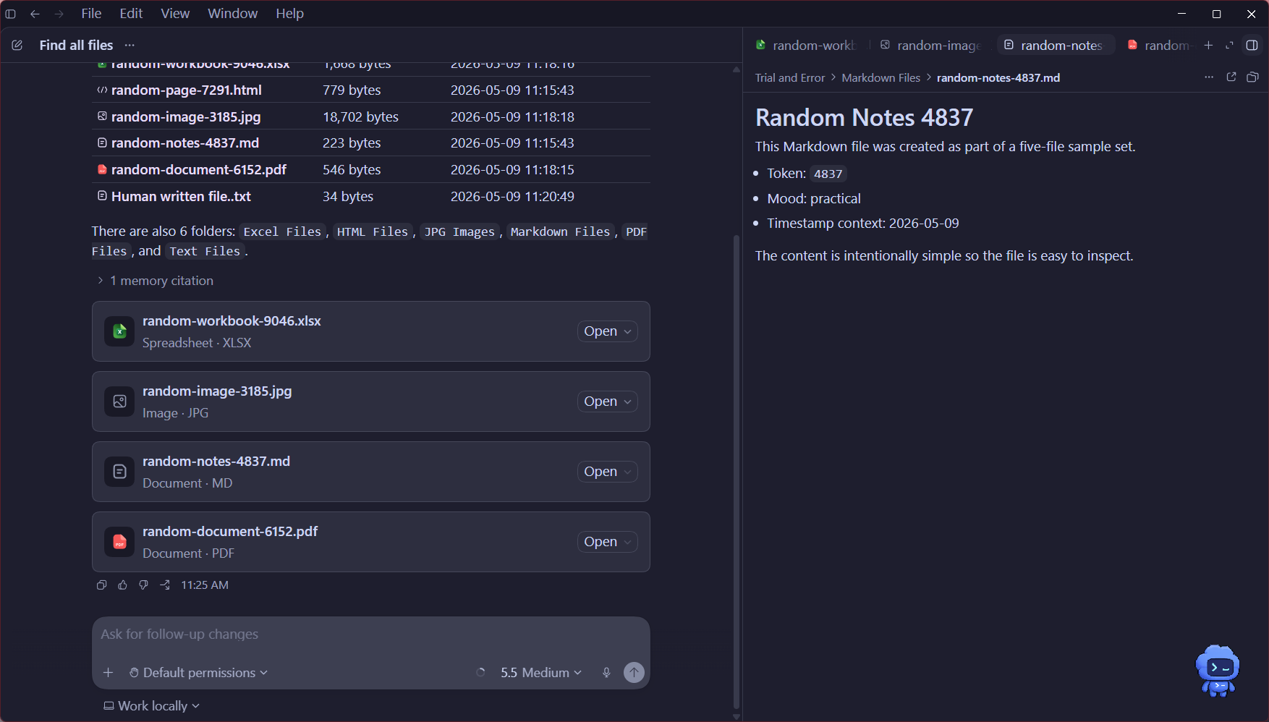
Task: Switch to the random-workbook tab
Action: tap(806, 45)
